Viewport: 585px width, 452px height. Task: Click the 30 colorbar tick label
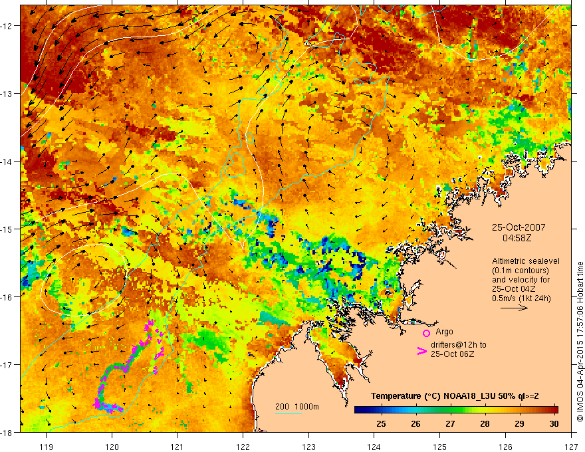coord(554,423)
